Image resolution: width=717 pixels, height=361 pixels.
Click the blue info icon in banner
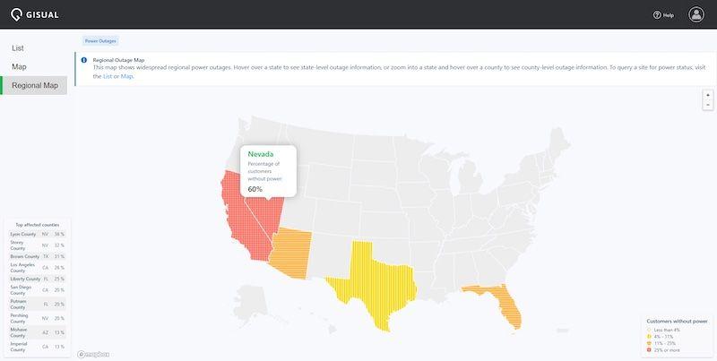click(x=83, y=60)
